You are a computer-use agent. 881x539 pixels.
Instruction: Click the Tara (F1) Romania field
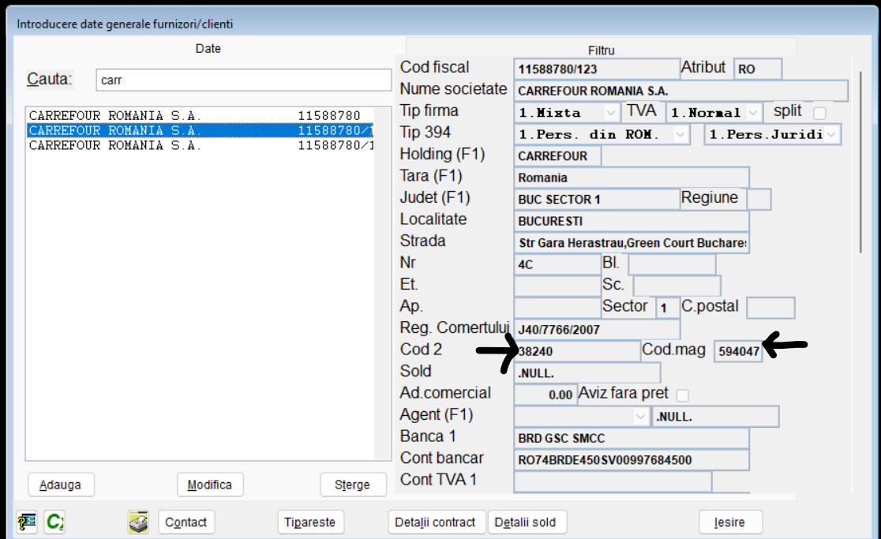click(631, 178)
